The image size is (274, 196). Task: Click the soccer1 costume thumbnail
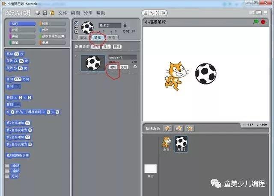coord(93,63)
